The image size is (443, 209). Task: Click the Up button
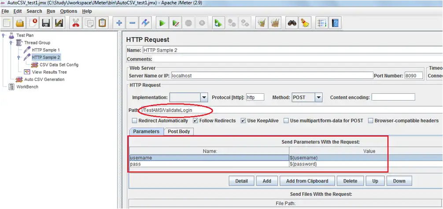(x=375, y=181)
